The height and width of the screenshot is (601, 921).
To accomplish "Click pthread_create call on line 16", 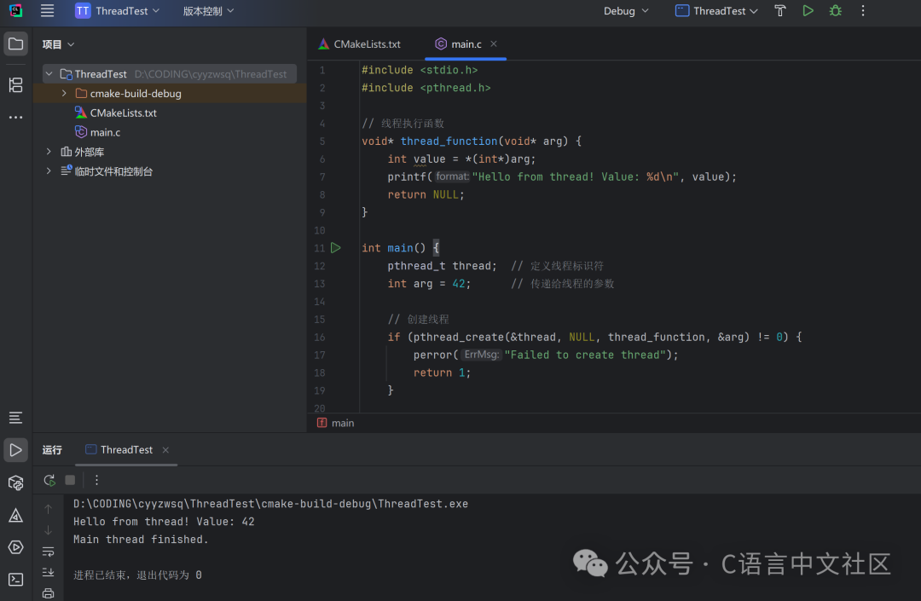I will coord(458,337).
